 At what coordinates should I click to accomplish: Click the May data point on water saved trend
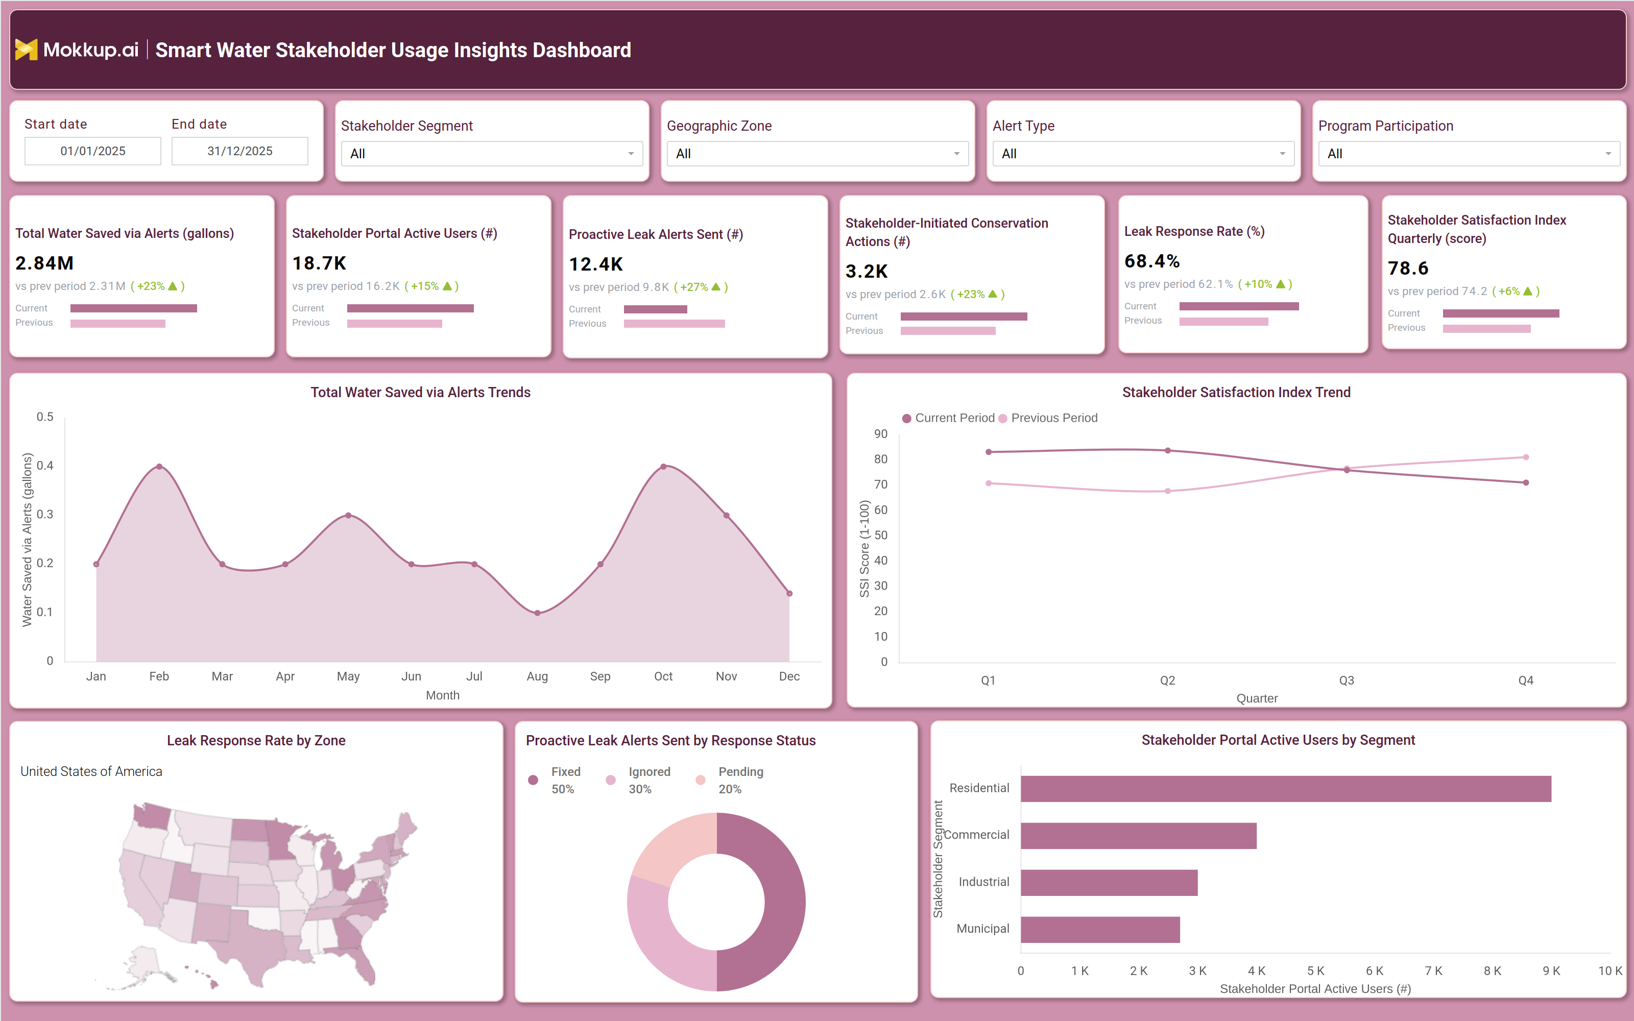(x=348, y=515)
